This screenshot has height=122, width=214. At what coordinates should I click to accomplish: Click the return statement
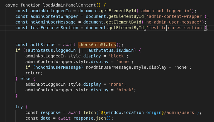33,73
